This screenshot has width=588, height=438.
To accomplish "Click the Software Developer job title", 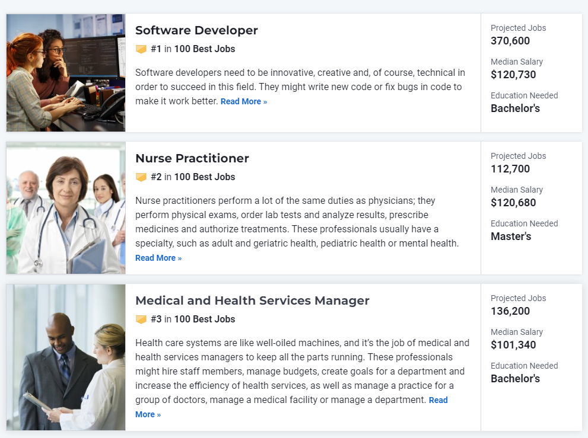I will [196, 30].
